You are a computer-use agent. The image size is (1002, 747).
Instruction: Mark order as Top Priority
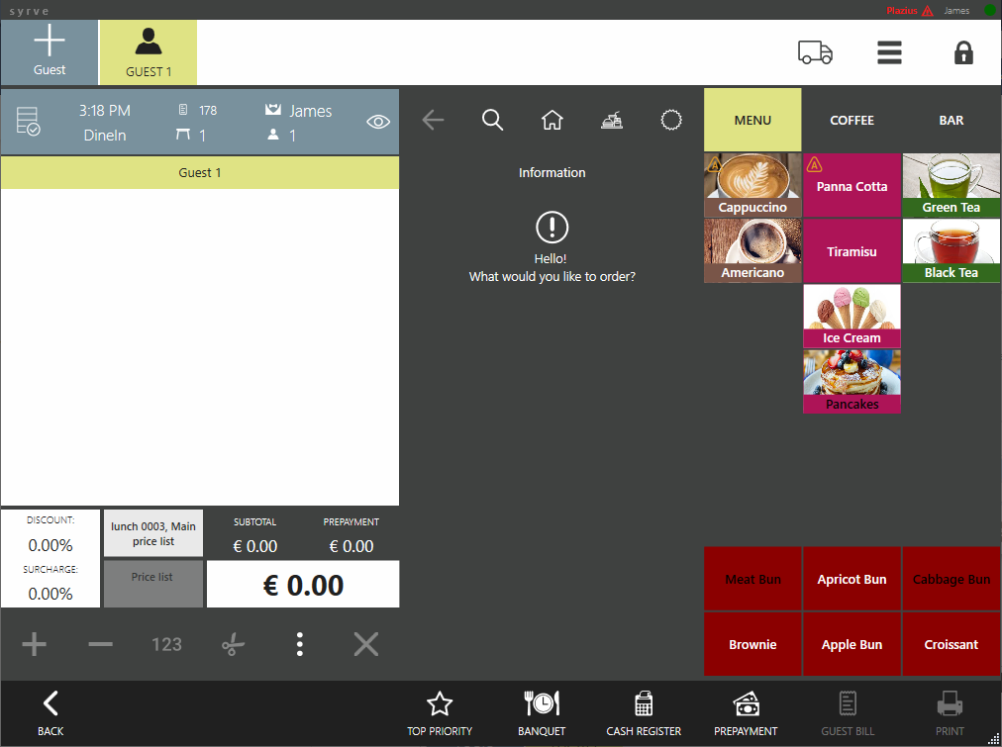pos(440,712)
